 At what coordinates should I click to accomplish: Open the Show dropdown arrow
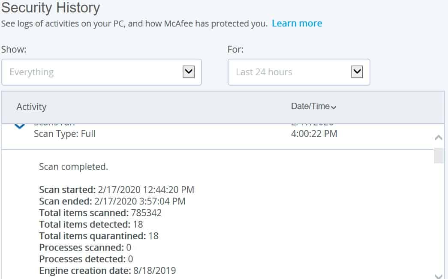point(189,72)
